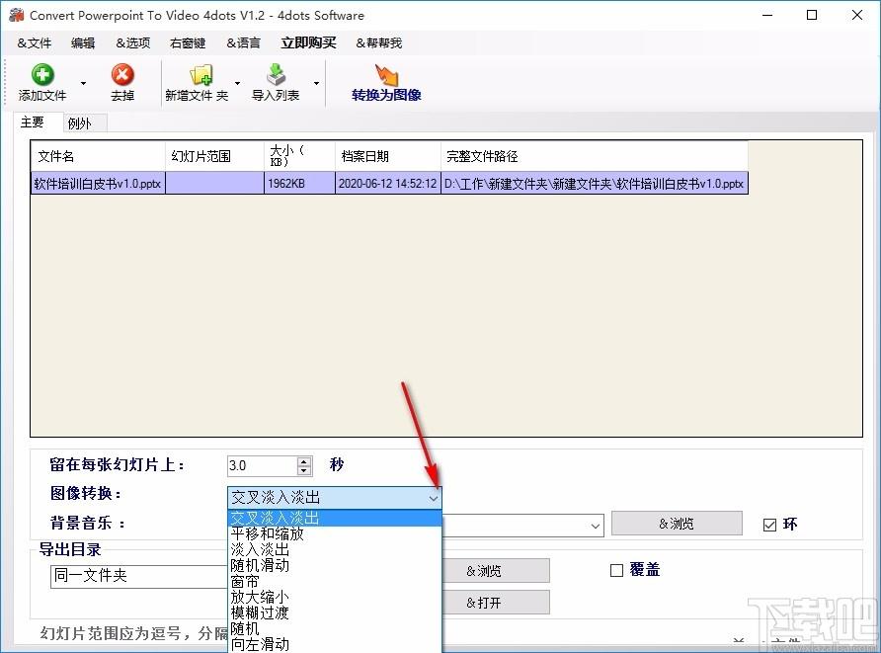Click the Add Folder (新增文件夹) icon
Viewport: 881px width, 653px height.
[x=200, y=75]
